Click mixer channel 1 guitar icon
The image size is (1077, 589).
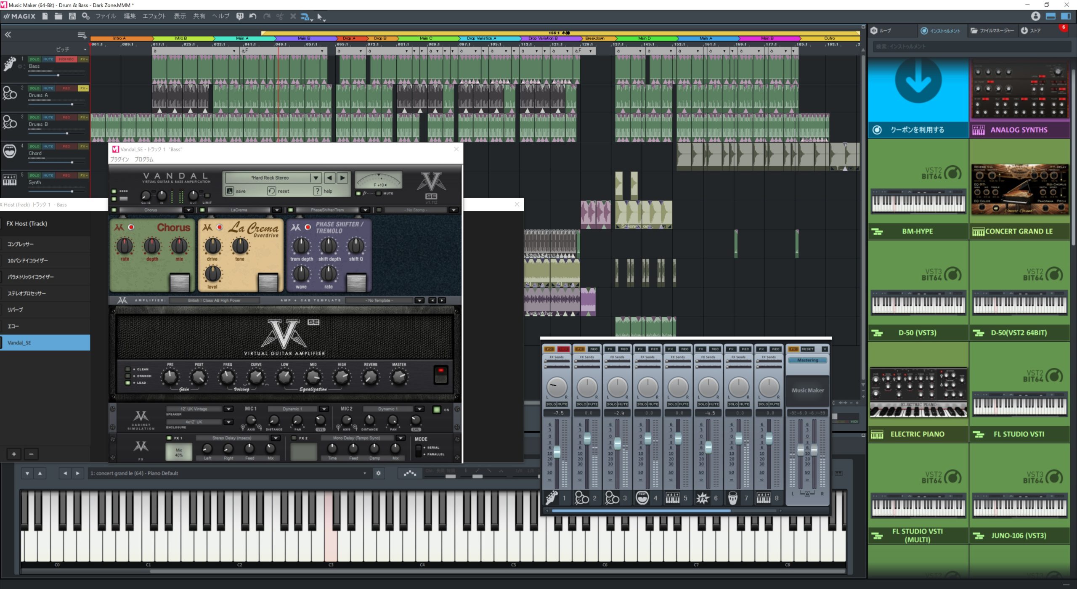pyautogui.click(x=552, y=498)
